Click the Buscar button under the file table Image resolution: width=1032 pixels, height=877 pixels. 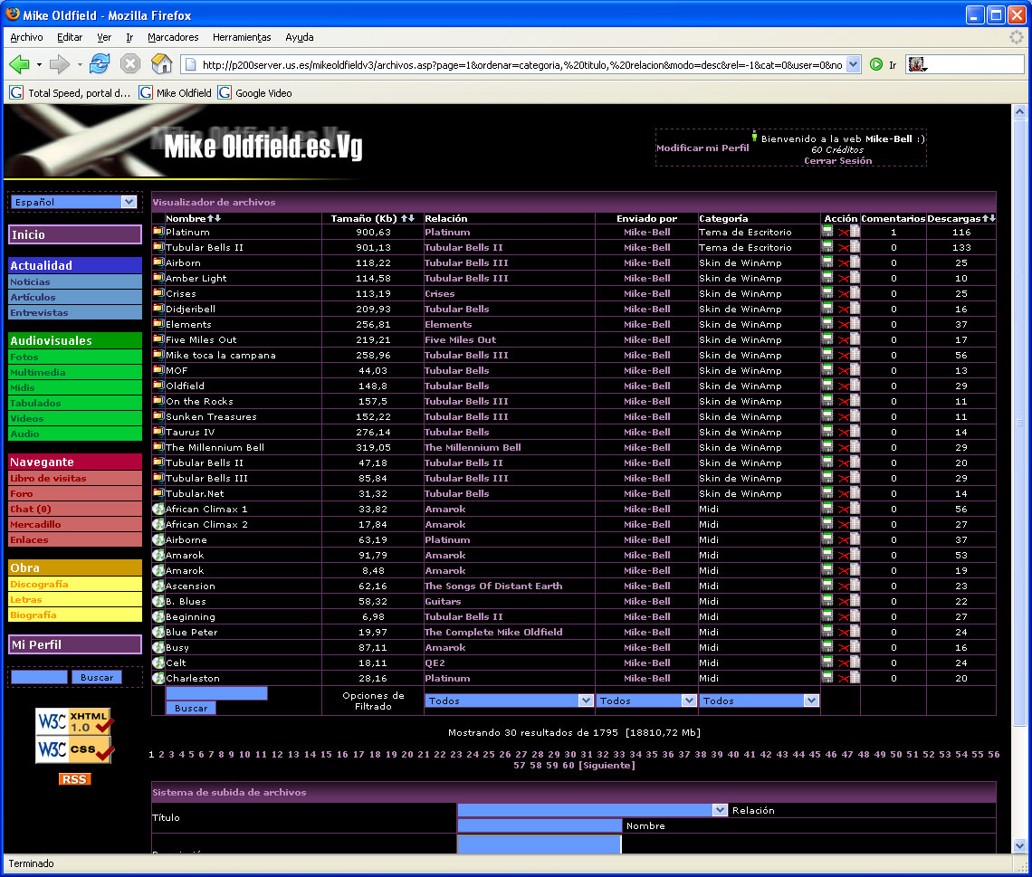(x=191, y=708)
